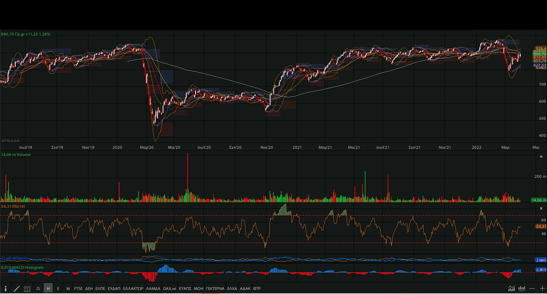This screenshot has width=547, height=294.
Task: Switch to the M monthly timeframe
Action: pos(68,289)
